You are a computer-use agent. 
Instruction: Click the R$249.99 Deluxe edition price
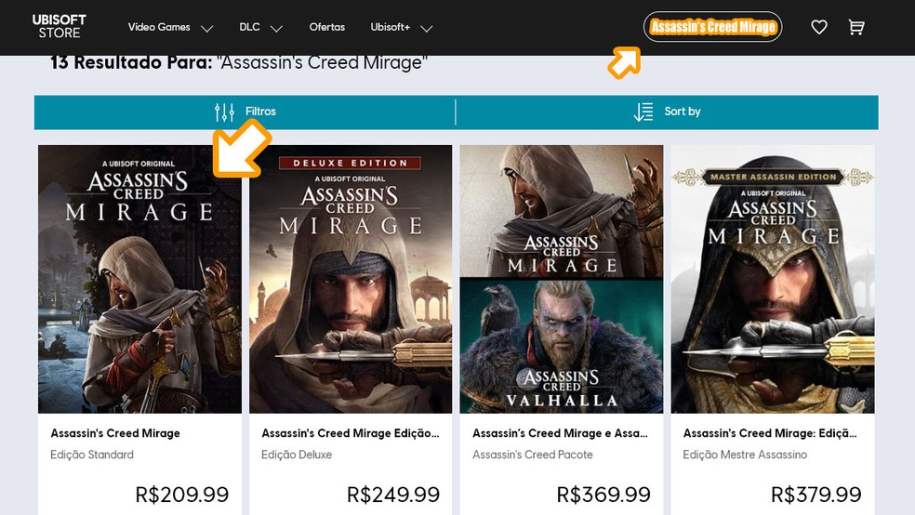[x=393, y=495]
